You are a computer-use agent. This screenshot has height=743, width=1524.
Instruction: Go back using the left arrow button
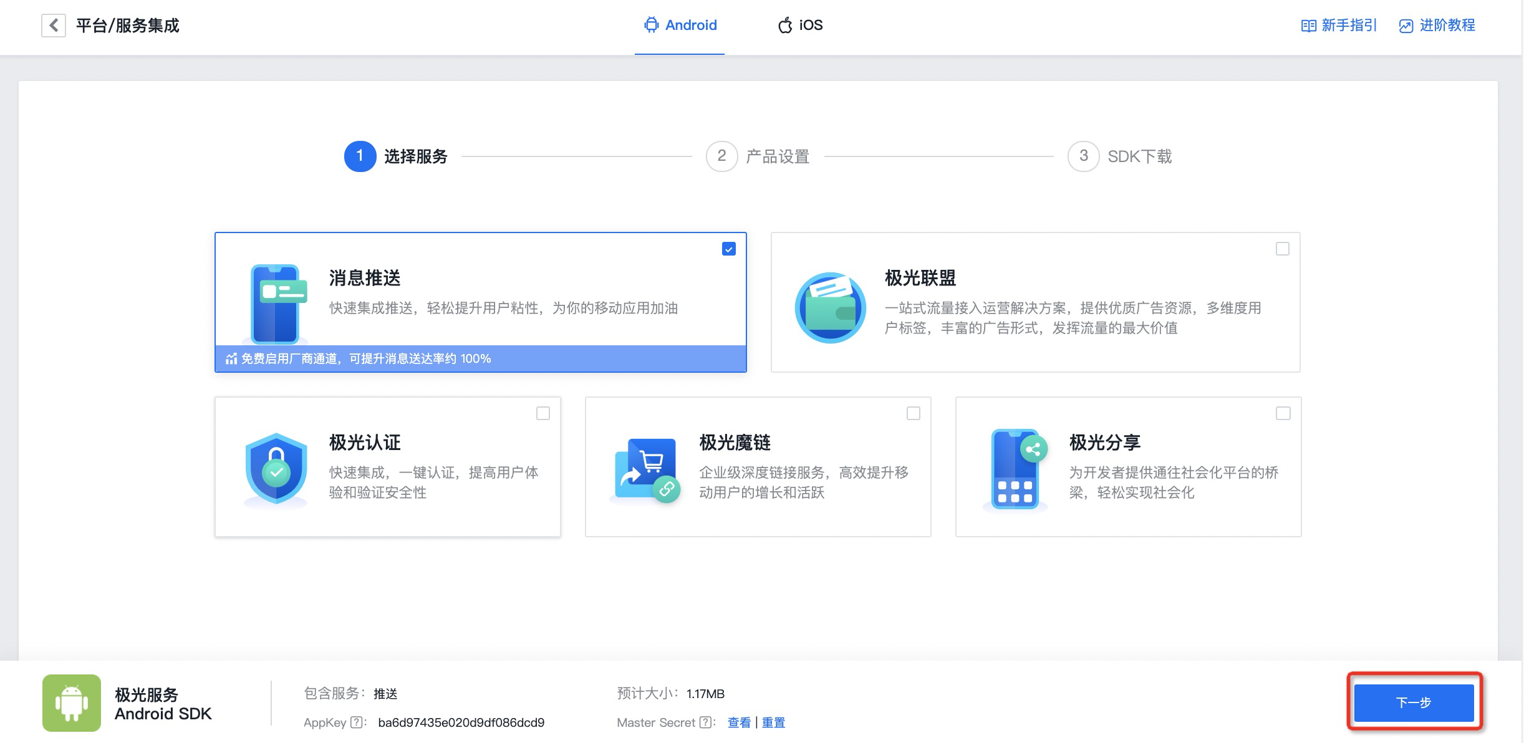[x=54, y=26]
